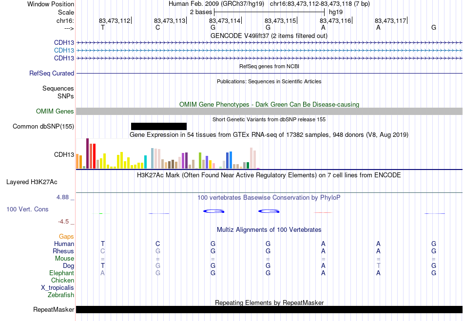Click the T base in the Human row
This screenshot has height=321, width=463.
tap(102, 244)
